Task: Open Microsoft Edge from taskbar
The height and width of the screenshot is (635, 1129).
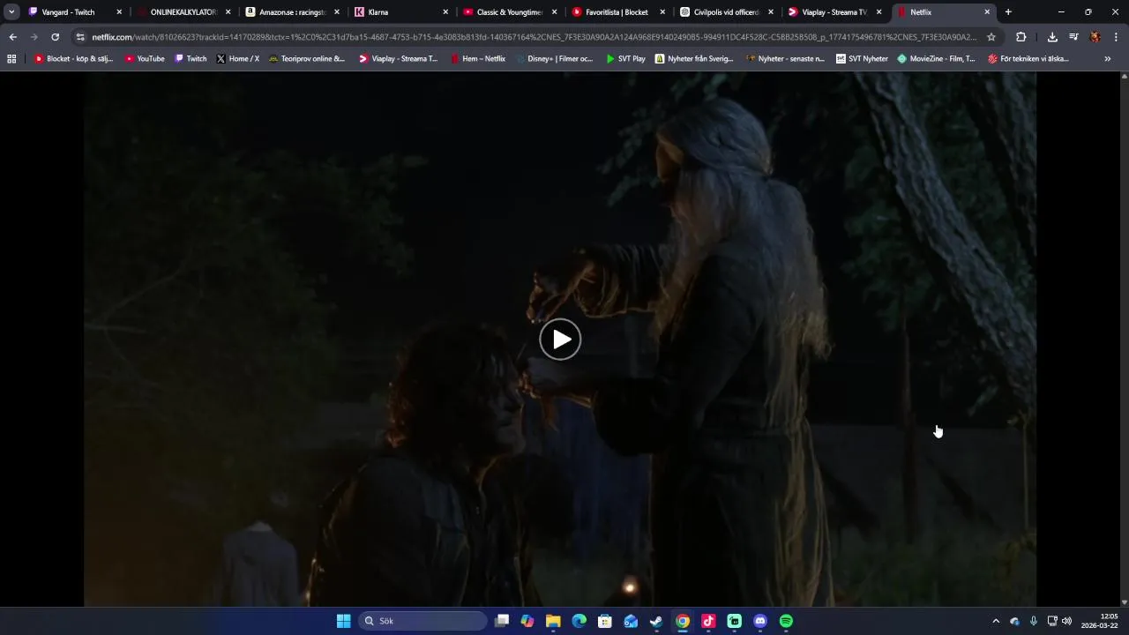Action: [579, 621]
